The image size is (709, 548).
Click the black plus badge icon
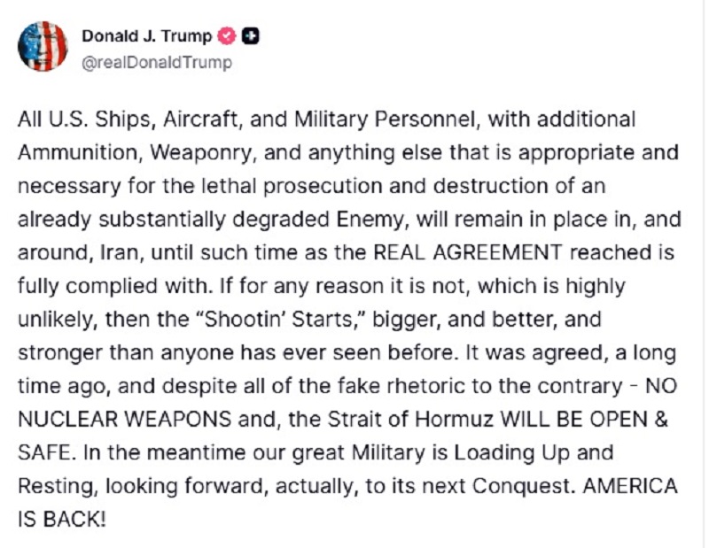tap(250, 36)
